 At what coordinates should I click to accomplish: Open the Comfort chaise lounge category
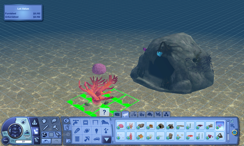(105, 122)
